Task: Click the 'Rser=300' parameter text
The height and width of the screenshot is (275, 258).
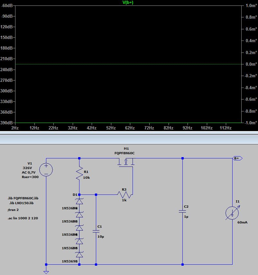Action: (30, 177)
